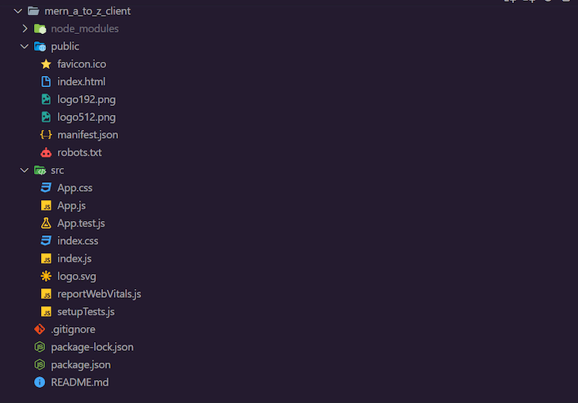The image size is (578, 403).
Task: Open the index.css file
Action: [78, 241]
